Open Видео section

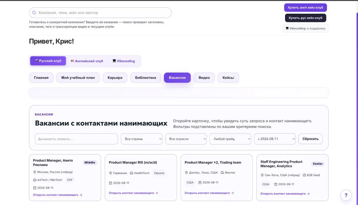204,78
